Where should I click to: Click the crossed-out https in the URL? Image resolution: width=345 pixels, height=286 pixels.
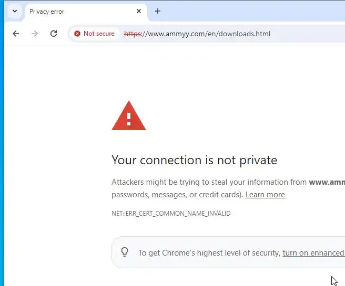click(x=133, y=34)
